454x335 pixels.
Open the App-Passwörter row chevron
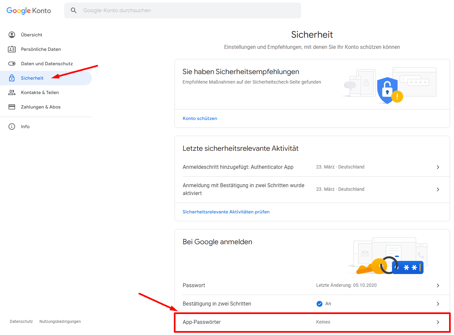coord(438,322)
